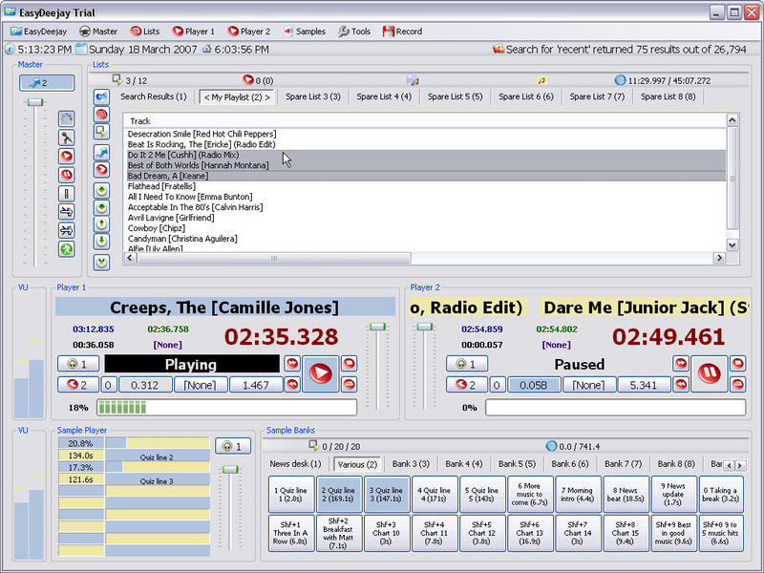Open the Lists menu

tap(145, 32)
